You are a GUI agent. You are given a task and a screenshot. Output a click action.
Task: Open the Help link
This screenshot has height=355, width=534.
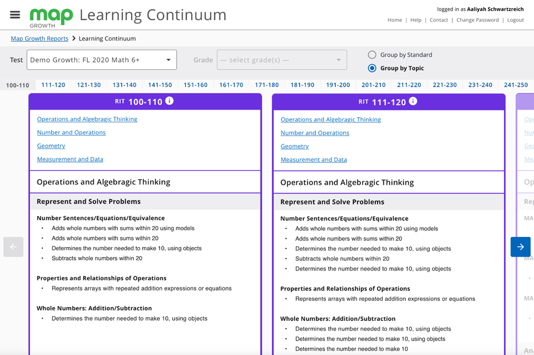tap(415, 20)
